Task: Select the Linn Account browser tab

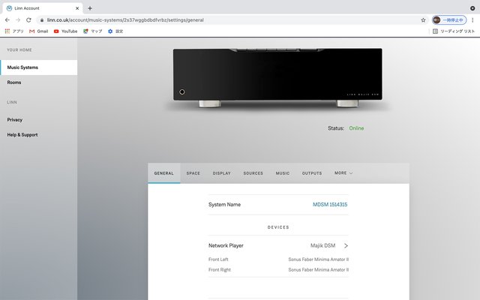Action: click(x=43, y=8)
